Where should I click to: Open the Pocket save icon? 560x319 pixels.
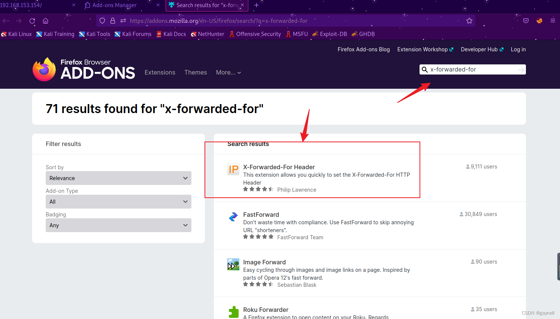pyautogui.click(x=526, y=21)
